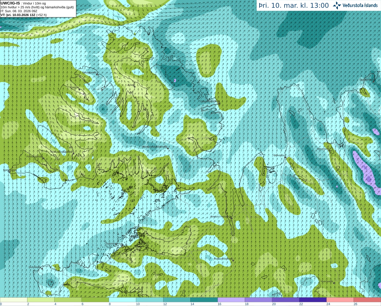Screen dimensions: 381x306
Task: Pick the 12–14 m/s medium teal legend swatch
Action: (x=177, y=300)
